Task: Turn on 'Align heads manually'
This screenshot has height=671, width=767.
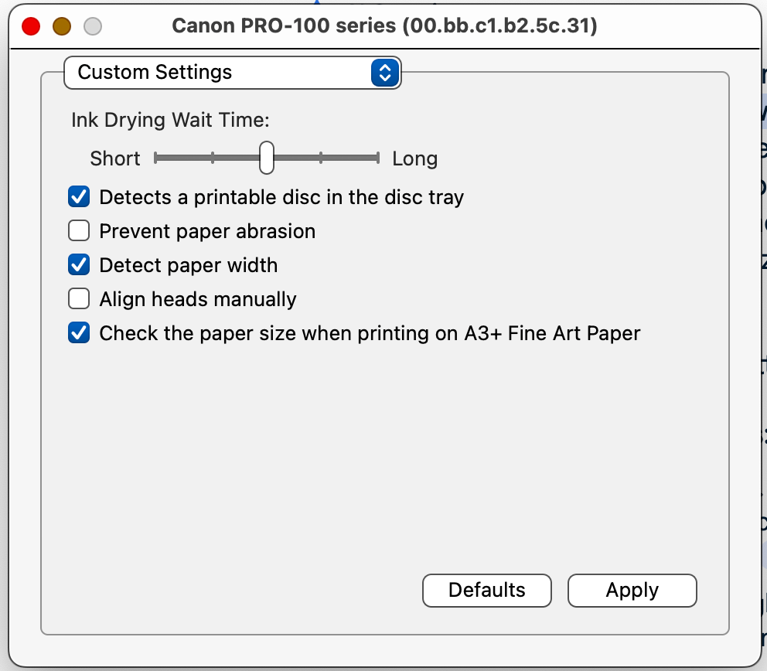Action: point(78,298)
